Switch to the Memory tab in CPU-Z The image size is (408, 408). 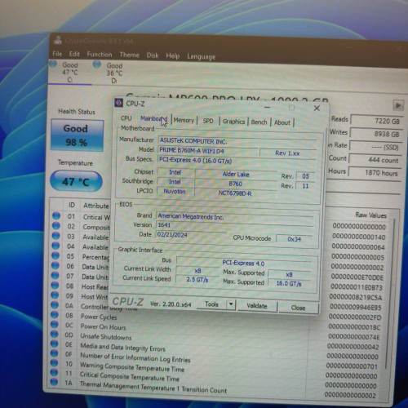point(184,120)
